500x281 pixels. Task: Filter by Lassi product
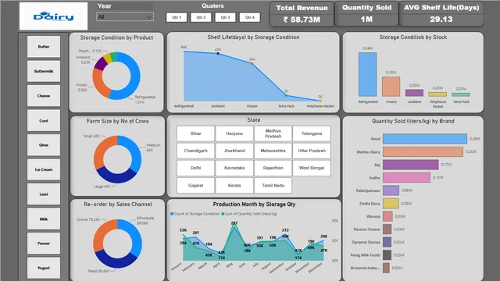pyautogui.click(x=44, y=194)
